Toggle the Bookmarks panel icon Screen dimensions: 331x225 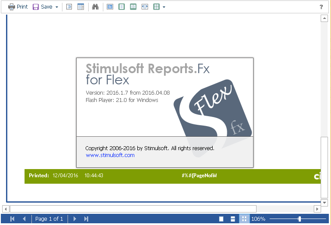(x=69, y=7)
